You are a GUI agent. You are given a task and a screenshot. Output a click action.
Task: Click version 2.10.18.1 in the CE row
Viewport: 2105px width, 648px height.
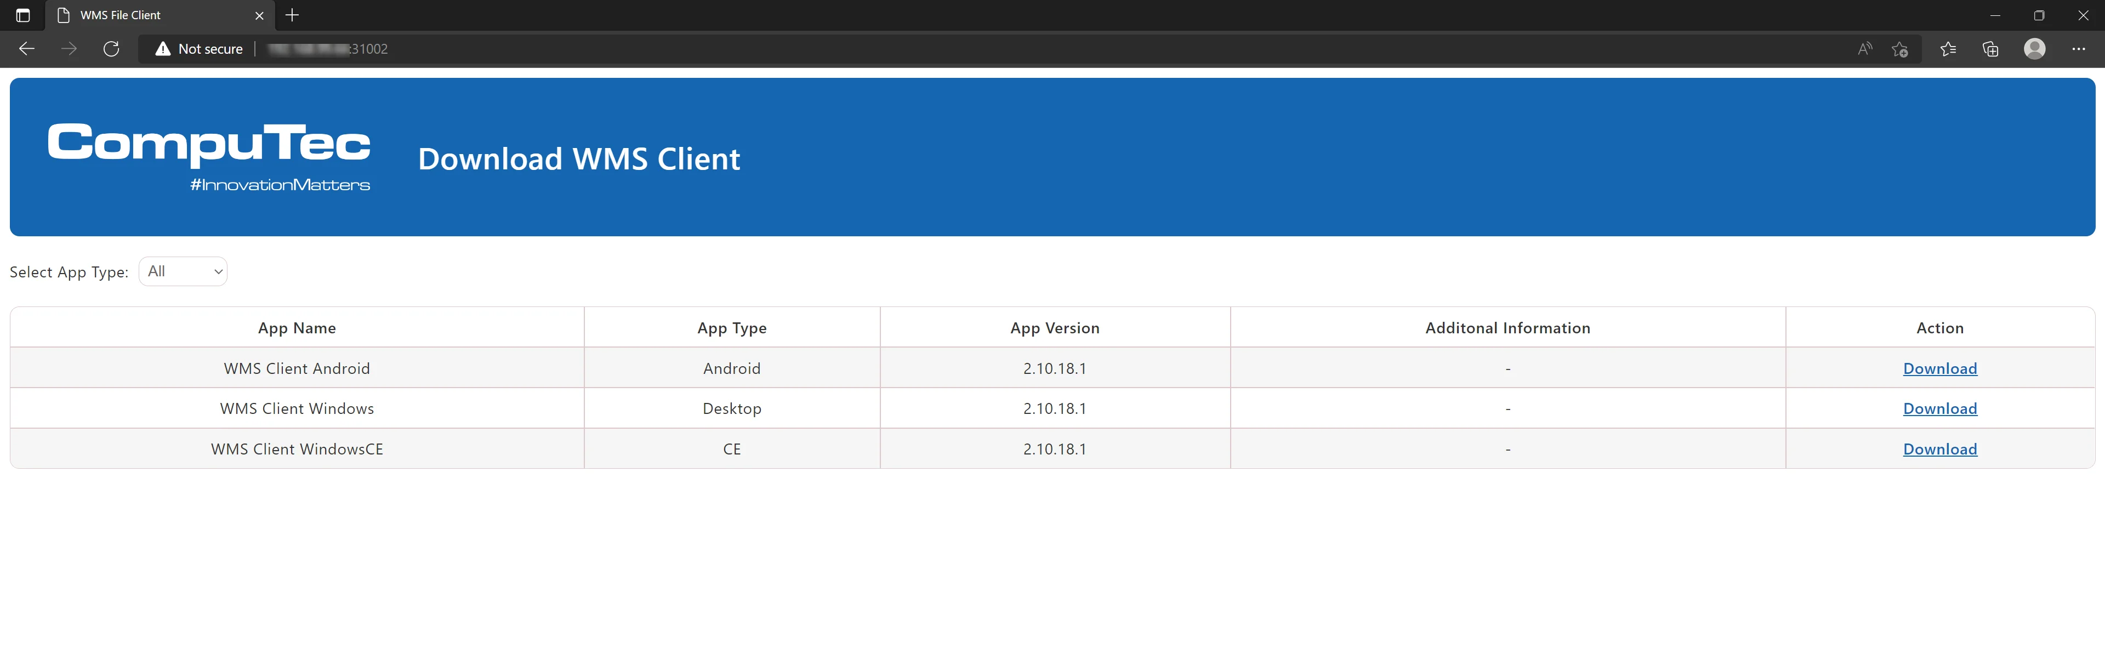coord(1055,448)
